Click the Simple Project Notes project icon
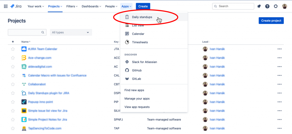The image size is (292, 134). 24,119
